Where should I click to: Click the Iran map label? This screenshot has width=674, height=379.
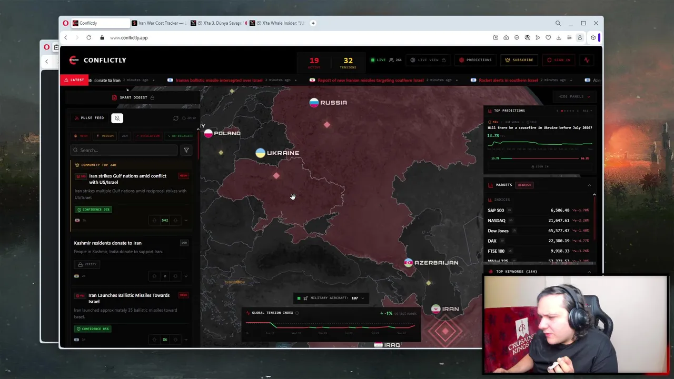click(x=445, y=309)
